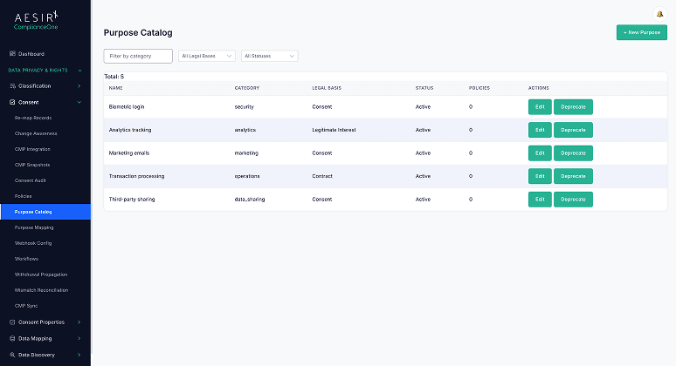The image size is (676, 366).
Task: Open the Purpose Mapping page
Action: pyautogui.click(x=34, y=227)
